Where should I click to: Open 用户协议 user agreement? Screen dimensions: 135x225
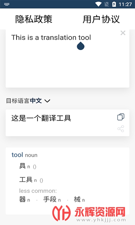[x=101, y=19]
